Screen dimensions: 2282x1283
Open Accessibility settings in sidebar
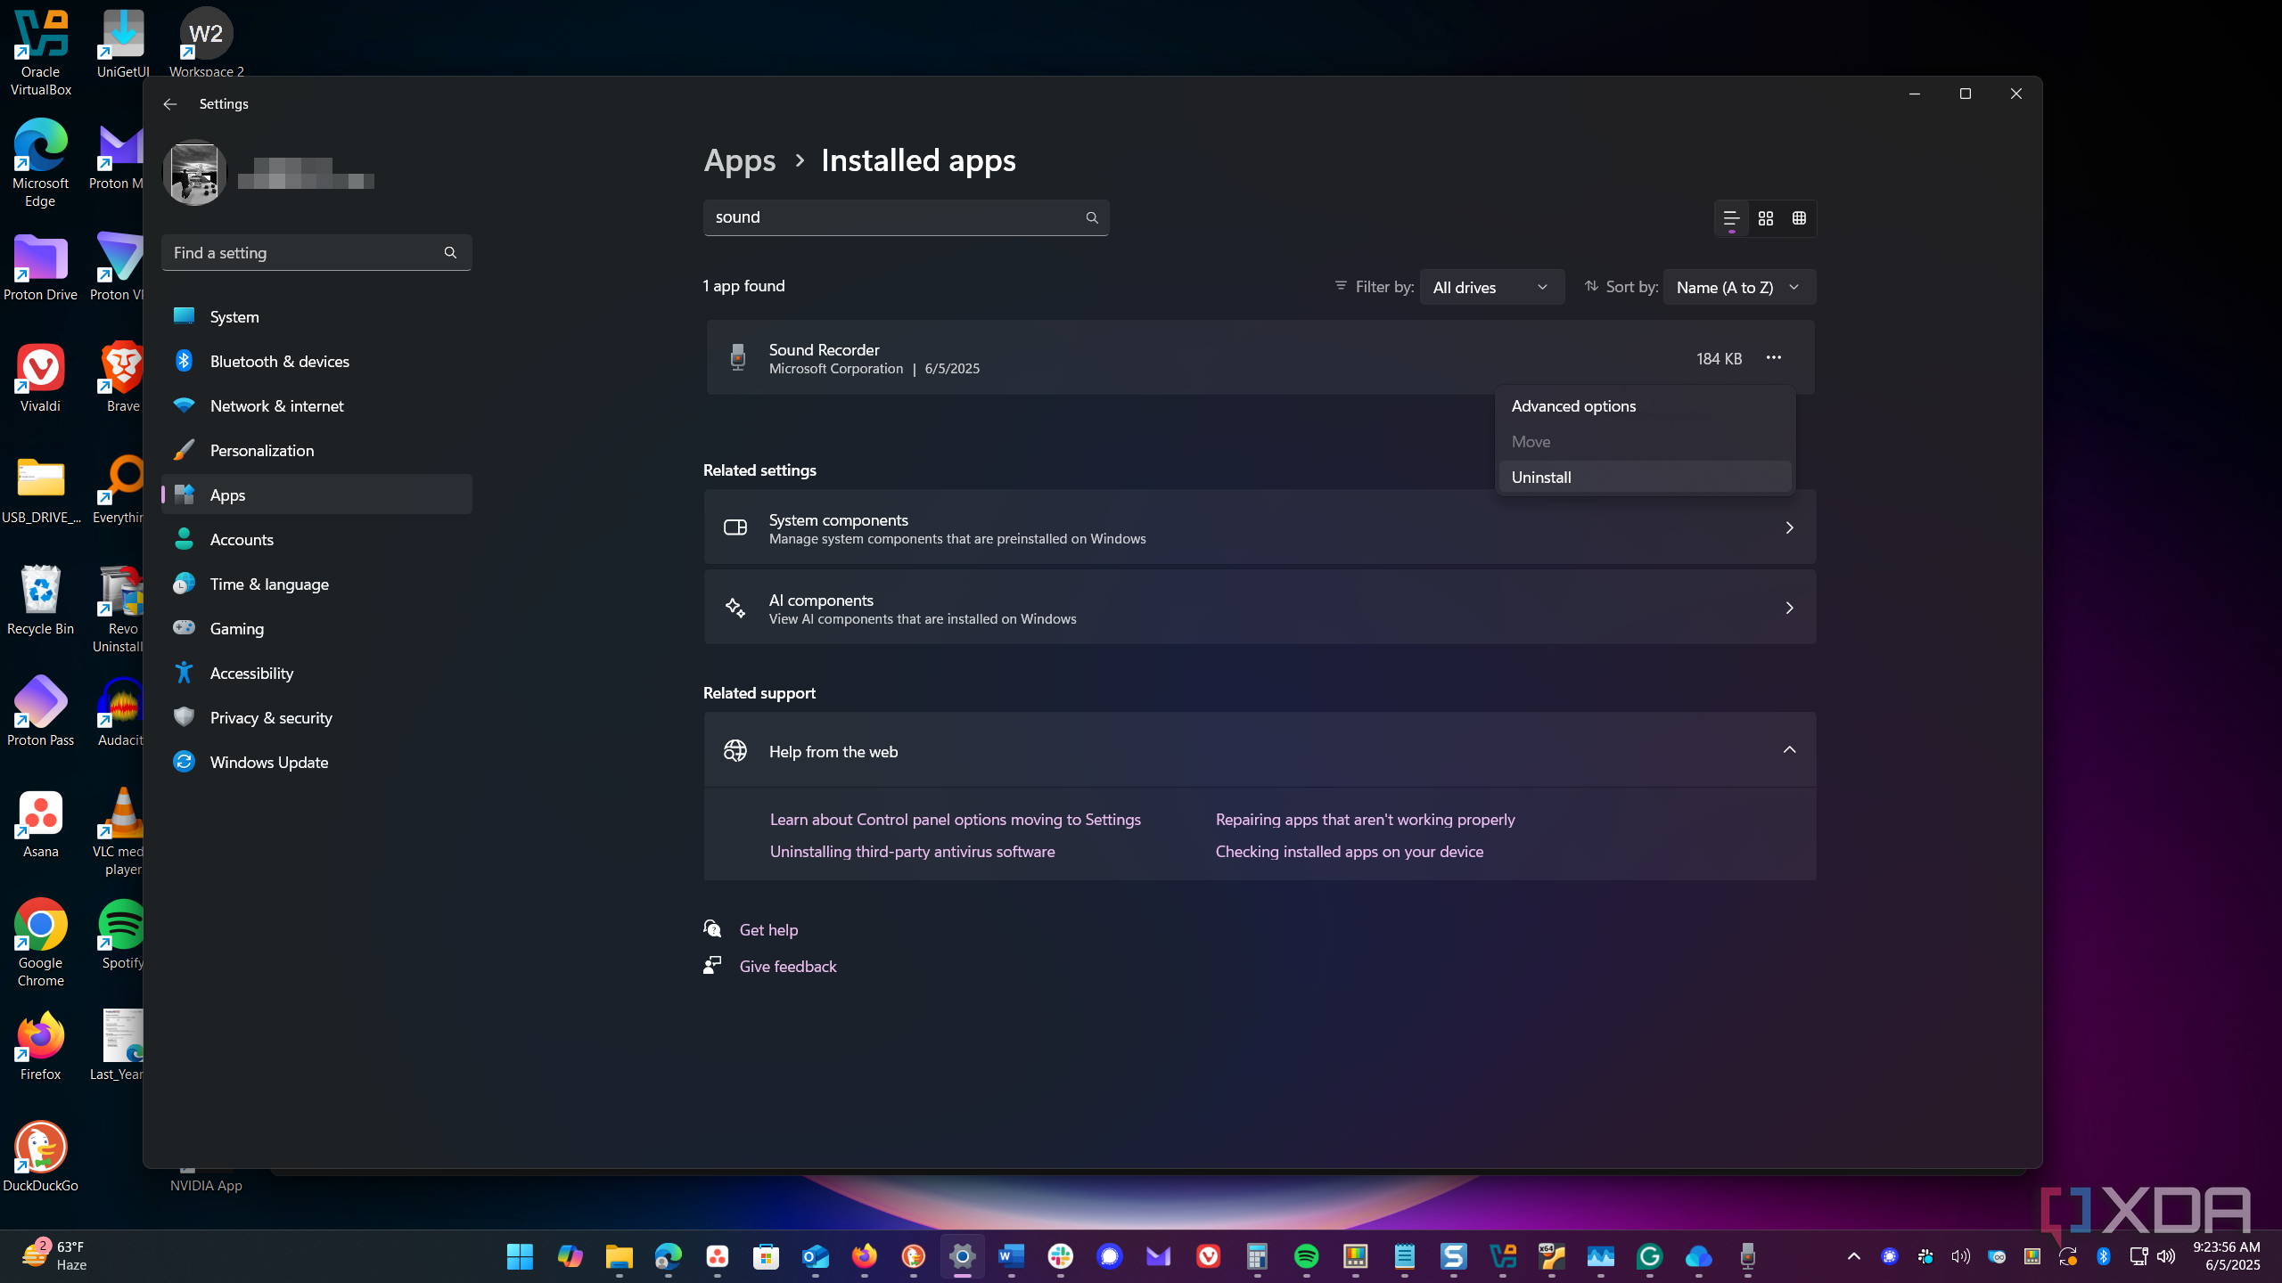pos(316,674)
